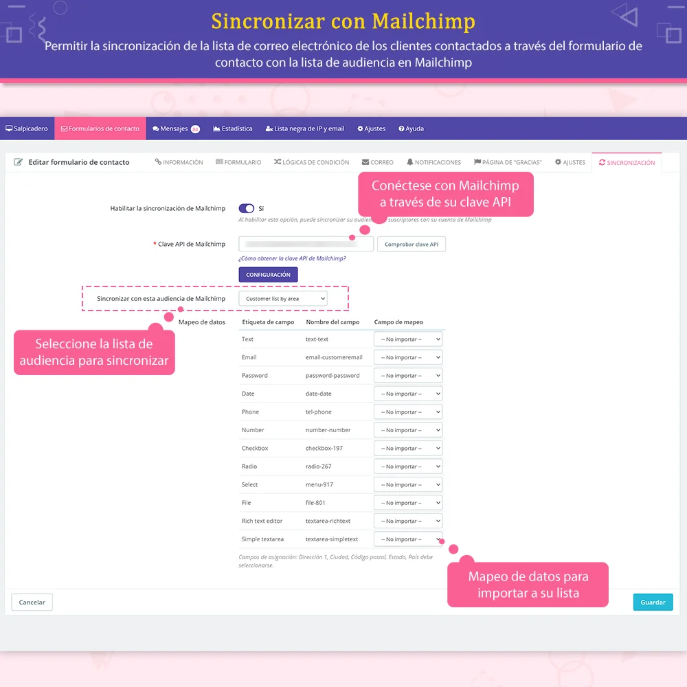Viewport: 687px width, 687px height.
Task: Open the Phone field mapping dropdown
Action: [x=407, y=412]
